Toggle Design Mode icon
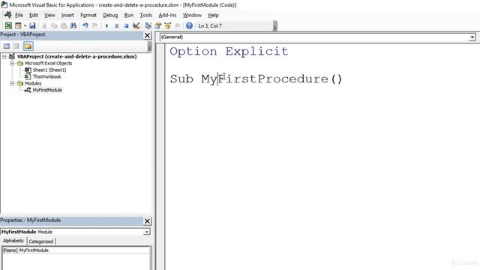480x270 pixels. tap(136, 25)
